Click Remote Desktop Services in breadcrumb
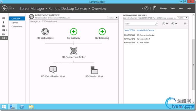The height and width of the screenshot is (111, 196). (68, 9)
